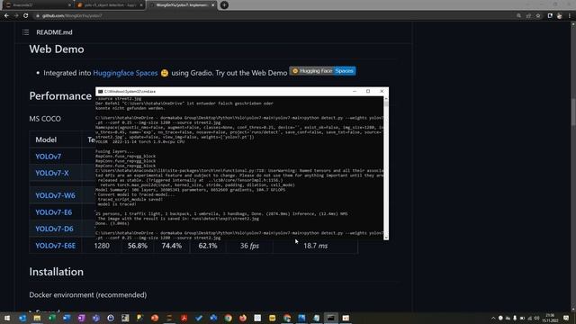The height and width of the screenshot is (324, 576).
Task: Open the command prompt taskbar icon
Action: coord(331,318)
